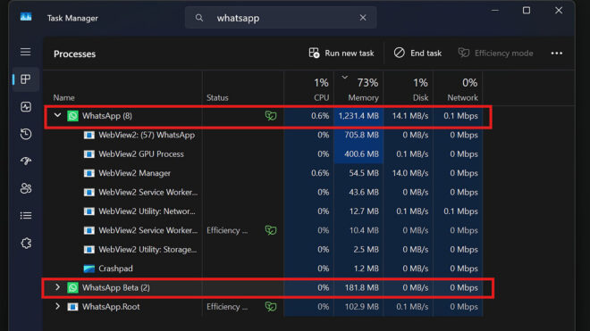Open the Processes page icon in sidebar
Image resolution: width=590 pixels, height=331 pixels.
(x=26, y=79)
